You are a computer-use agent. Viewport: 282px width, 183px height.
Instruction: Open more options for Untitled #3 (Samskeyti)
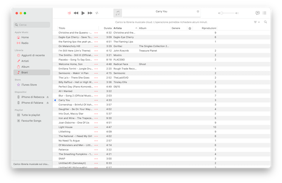tap(96, 164)
